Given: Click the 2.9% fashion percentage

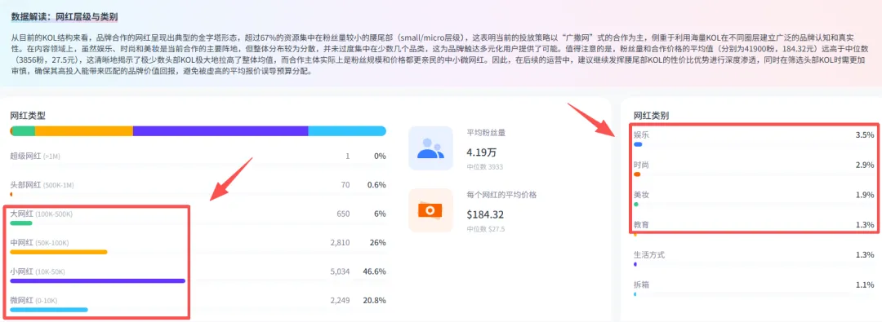Looking at the screenshot, I should pos(865,165).
